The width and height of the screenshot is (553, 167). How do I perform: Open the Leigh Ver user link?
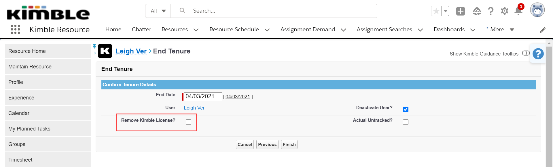pyautogui.click(x=194, y=108)
